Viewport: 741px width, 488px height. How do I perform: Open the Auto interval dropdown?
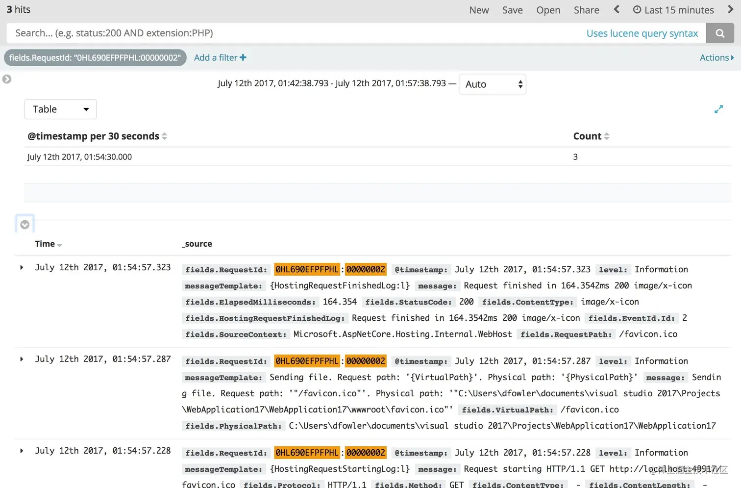pyautogui.click(x=493, y=84)
